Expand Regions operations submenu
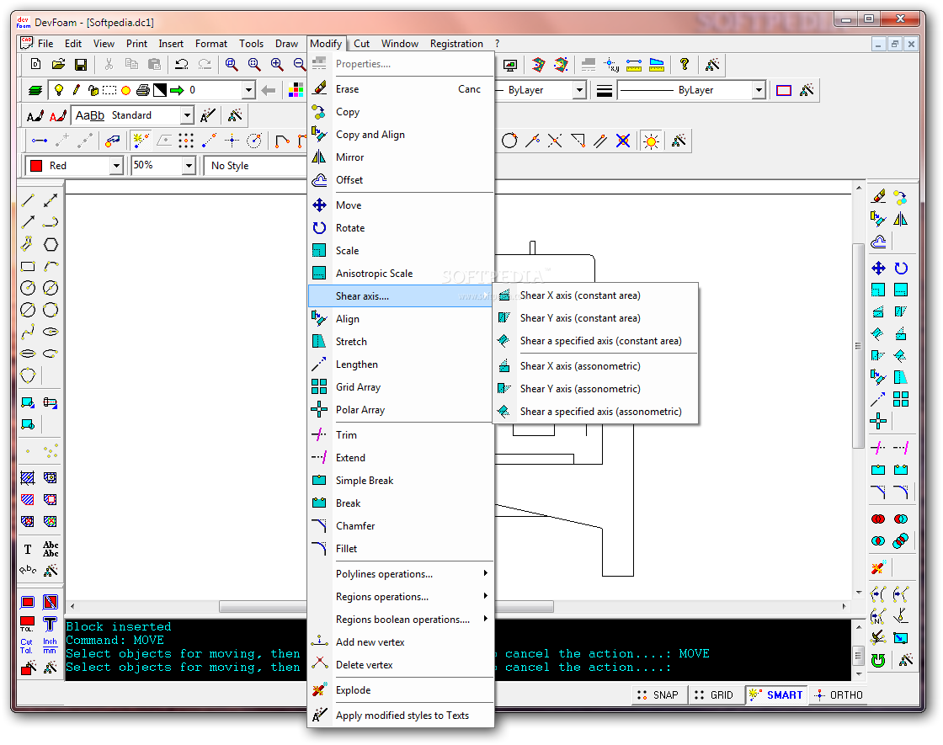The width and height of the screenshot is (943, 745). [x=401, y=597]
